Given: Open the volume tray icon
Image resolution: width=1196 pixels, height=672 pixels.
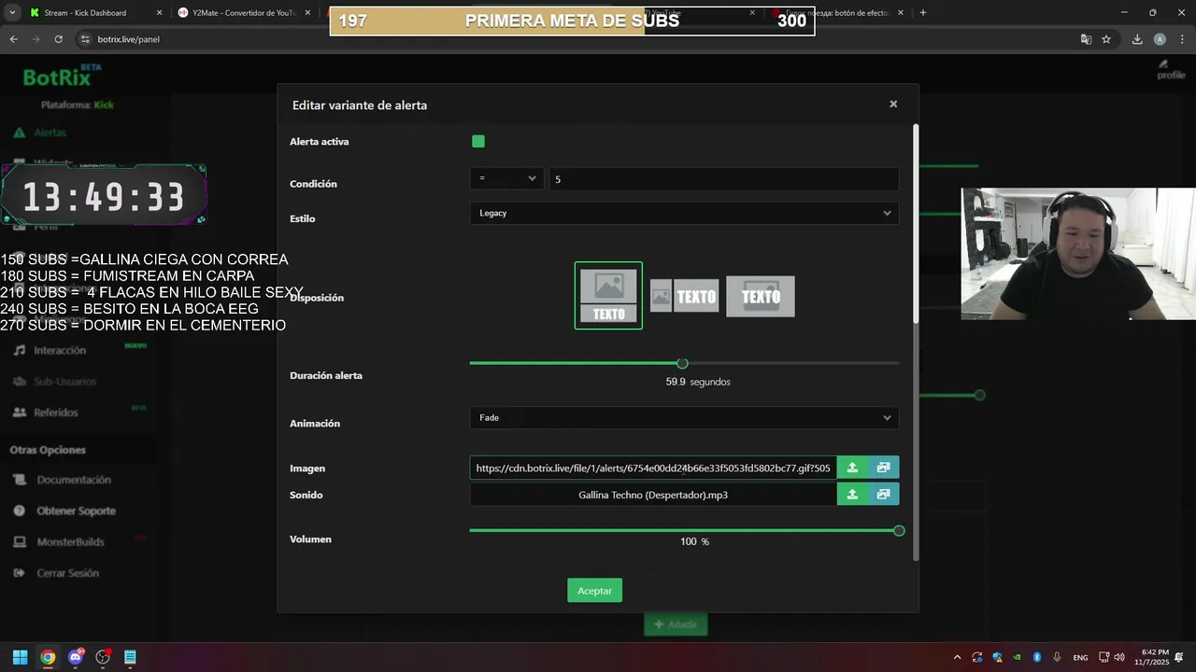Looking at the screenshot, I should (x=1119, y=657).
